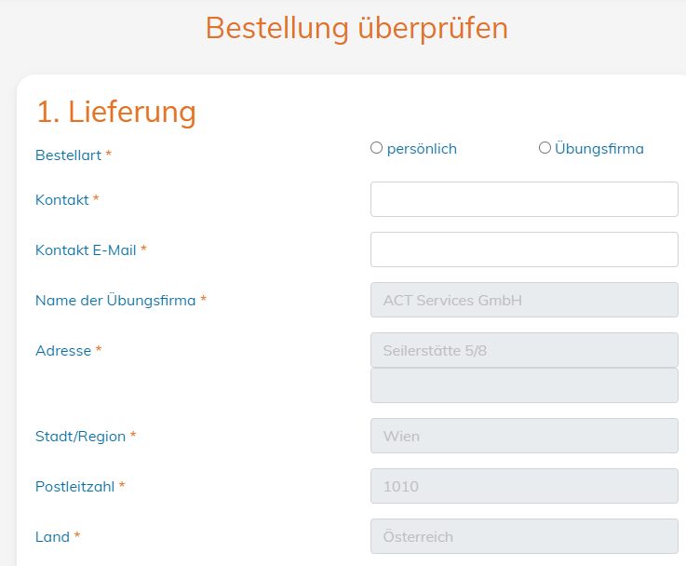
Task: Click the Seilerstätte 5/8 address field
Action: point(524,350)
